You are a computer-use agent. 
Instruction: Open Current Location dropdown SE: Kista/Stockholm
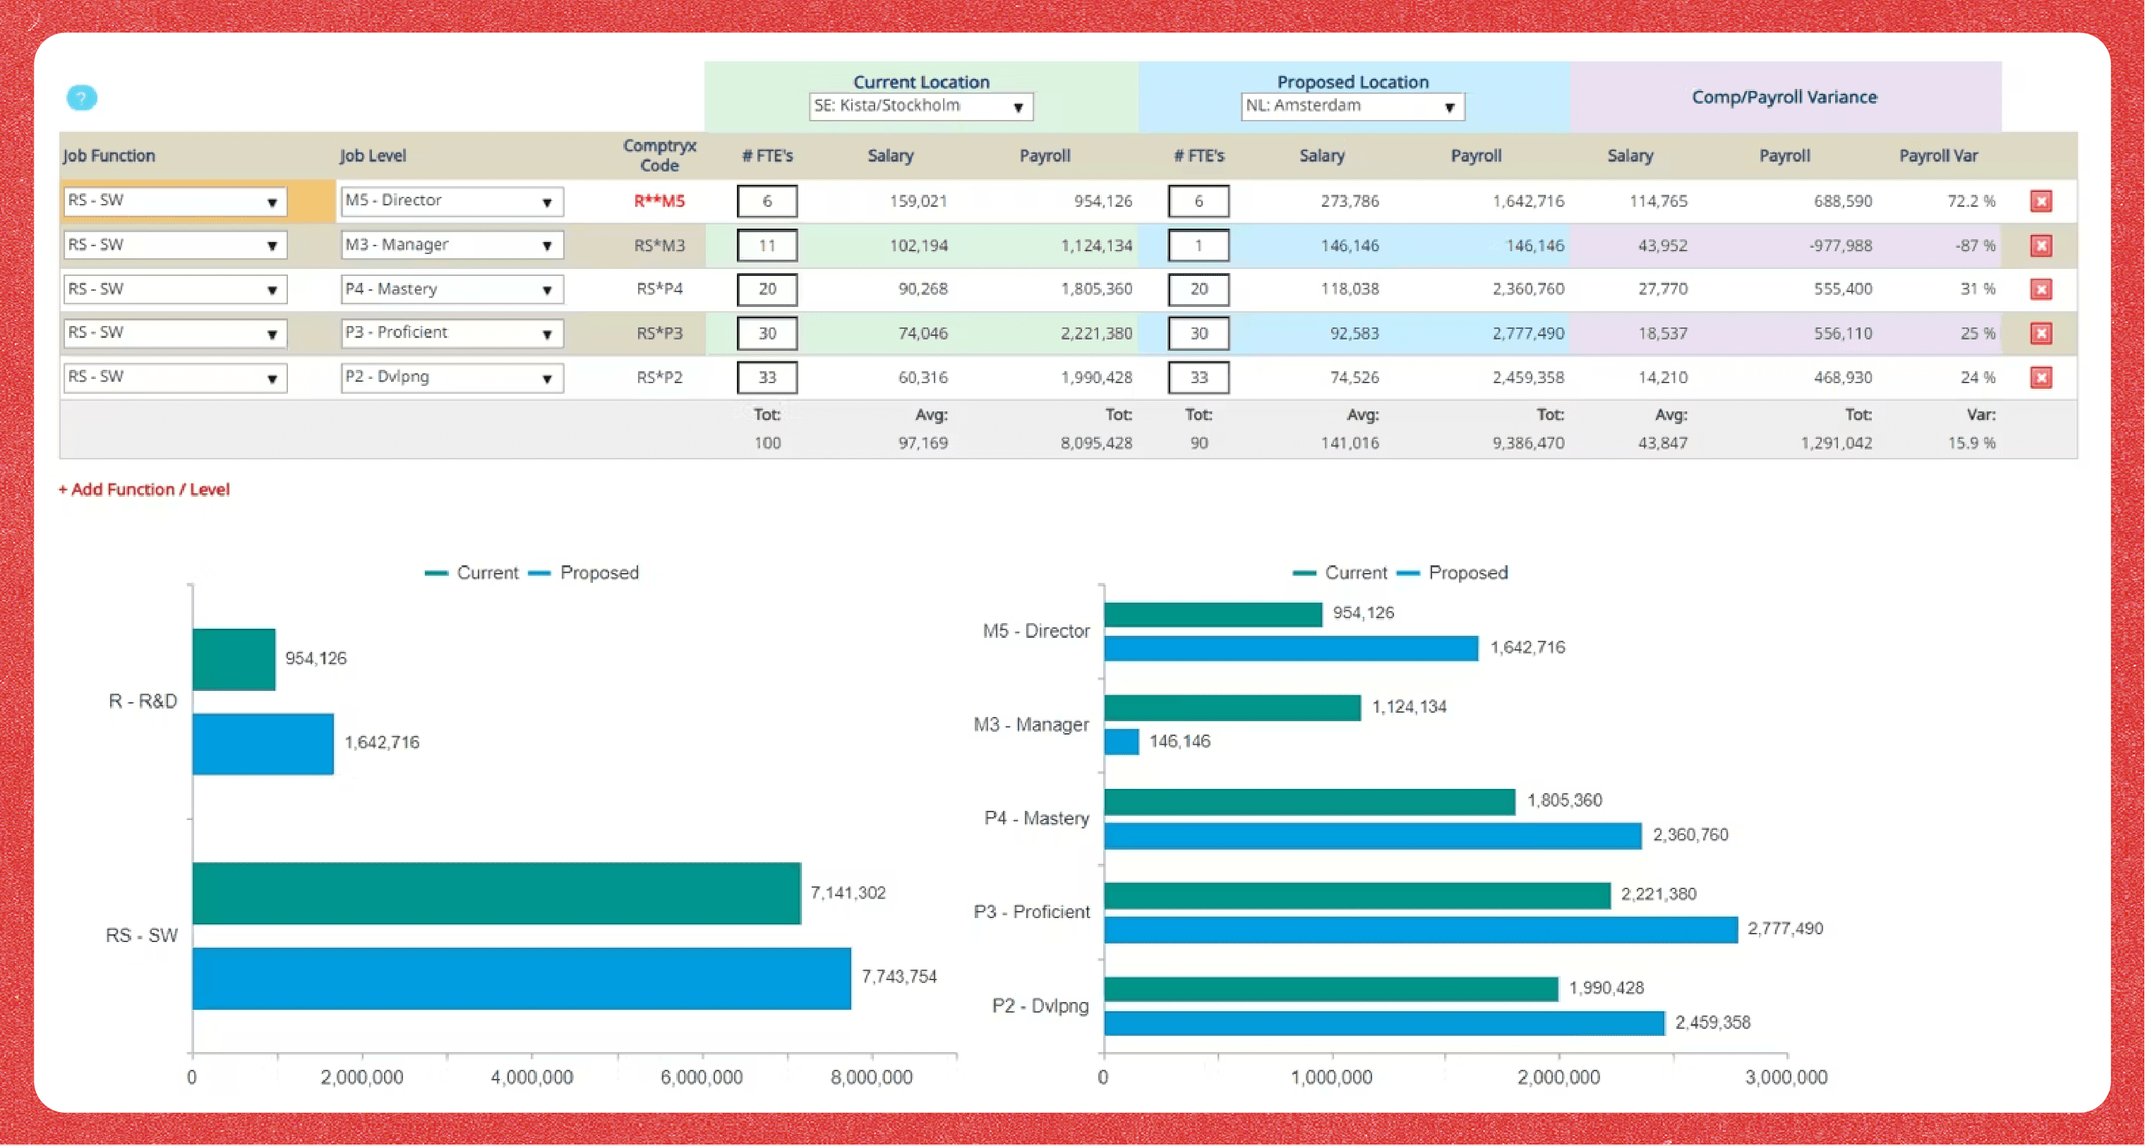(x=921, y=106)
